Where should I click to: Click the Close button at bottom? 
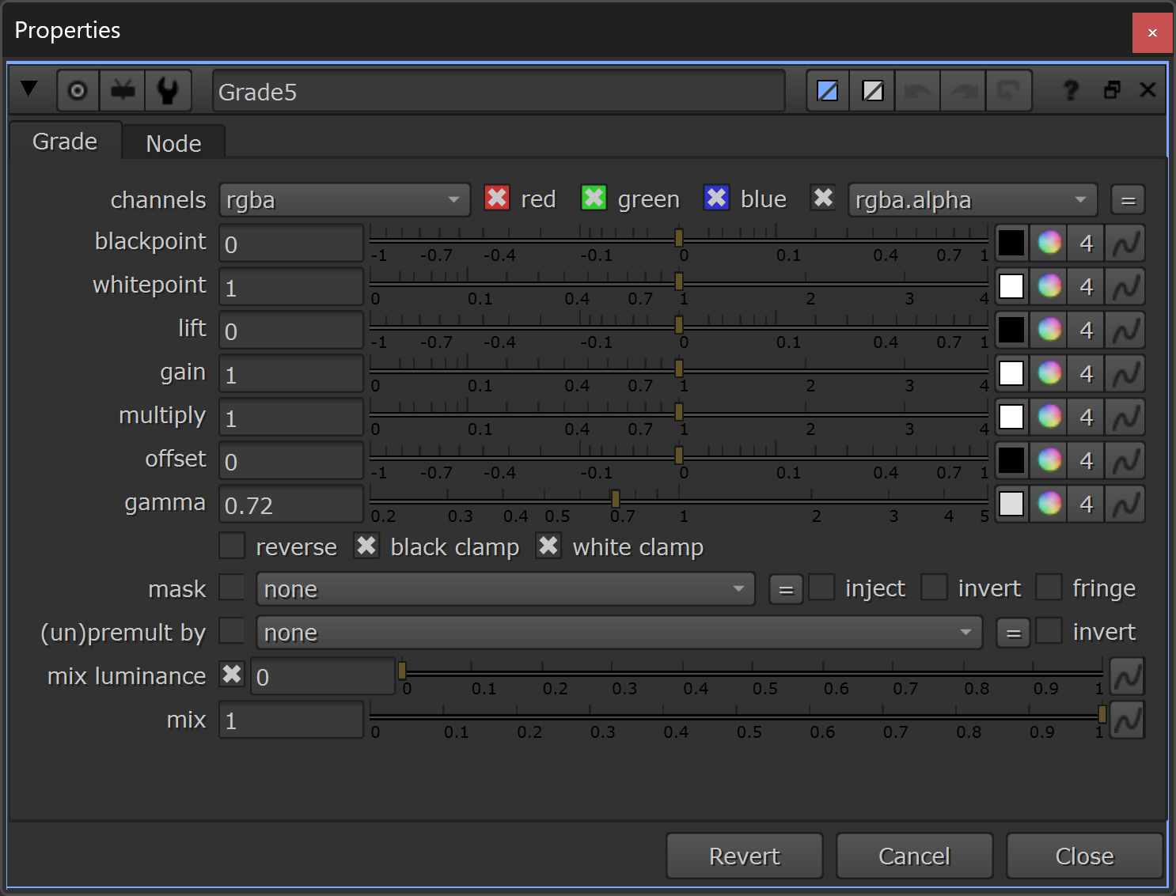tap(1084, 856)
